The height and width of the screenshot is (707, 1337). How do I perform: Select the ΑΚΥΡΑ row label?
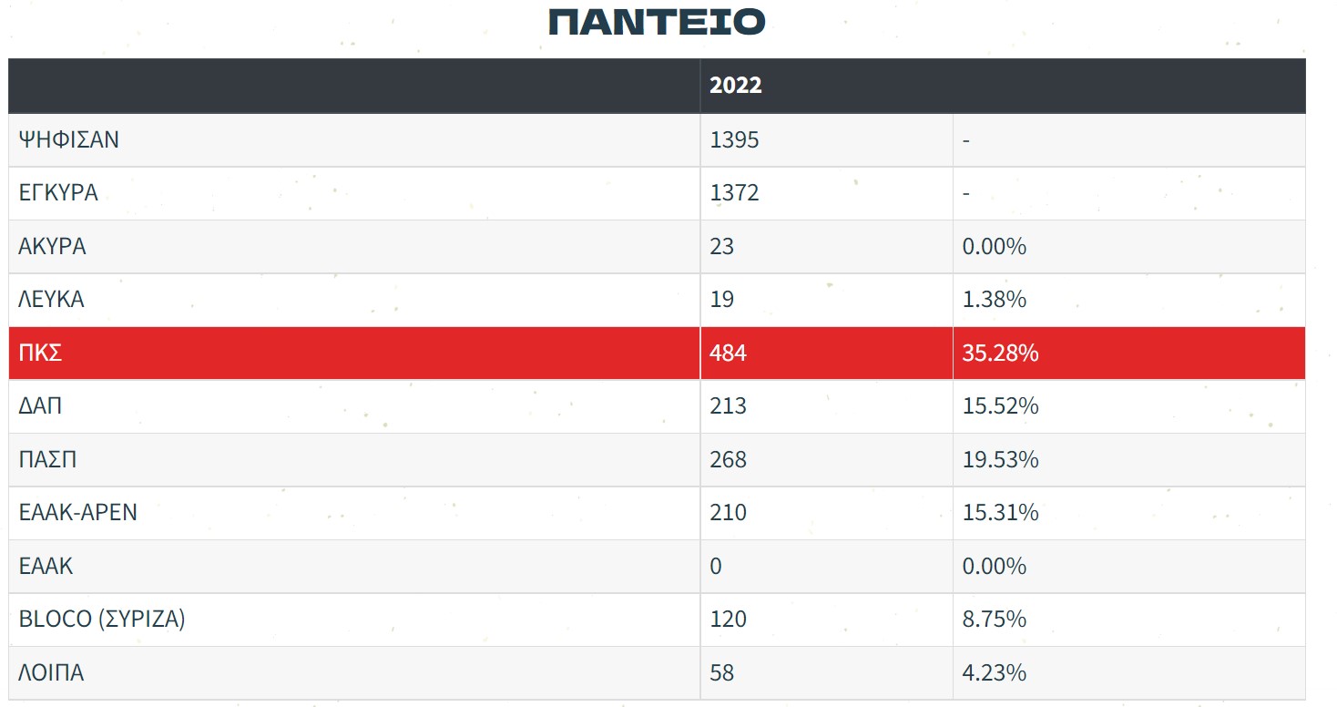(x=53, y=246)
